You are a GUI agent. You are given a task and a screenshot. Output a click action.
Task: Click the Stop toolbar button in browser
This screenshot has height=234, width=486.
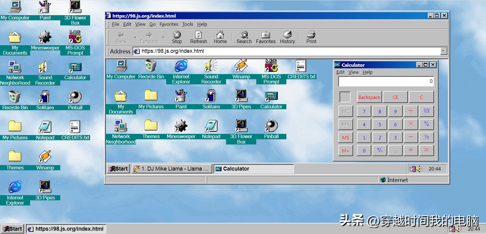tap(177, 38)
